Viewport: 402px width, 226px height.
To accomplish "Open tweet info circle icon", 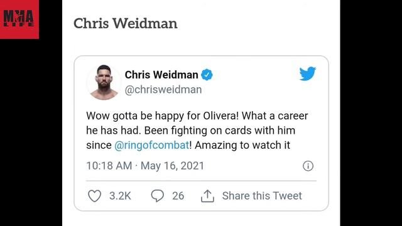I will [308, 166].
